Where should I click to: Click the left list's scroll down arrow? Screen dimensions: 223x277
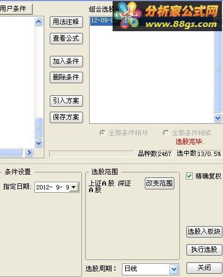(38, 143)
